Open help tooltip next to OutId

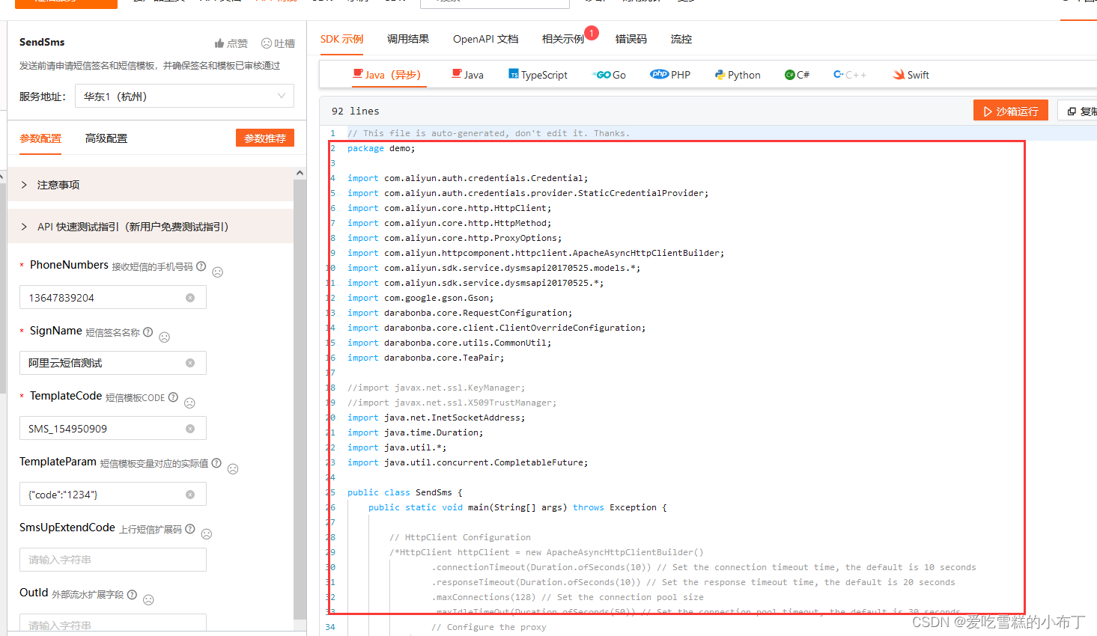click(x=132, y=595)
